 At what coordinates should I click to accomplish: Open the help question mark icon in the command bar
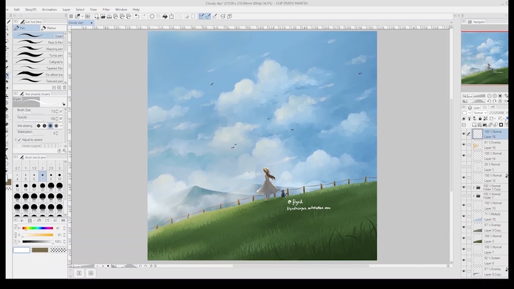point(229,16)
